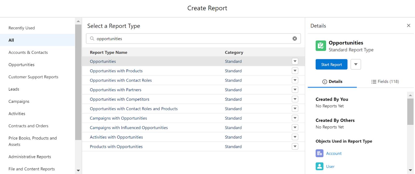Viewport: 415px width, 174px height.
Task: Focus the report type search field
Action: click(193, 39)
